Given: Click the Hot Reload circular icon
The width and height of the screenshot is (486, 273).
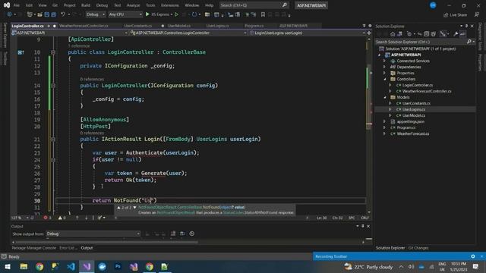Looking at the screenshot, I should [x=194, y=14].
